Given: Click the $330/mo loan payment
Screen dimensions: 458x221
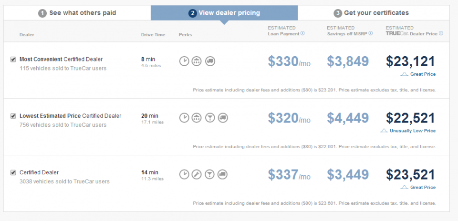Looking at the screenshot, I should pyautogui.click(x=289, y=61).
